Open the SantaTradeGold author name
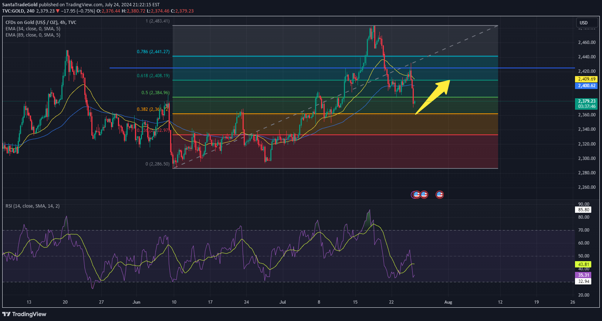The height and width of the screenshot is (321, 602). [20, 5]
